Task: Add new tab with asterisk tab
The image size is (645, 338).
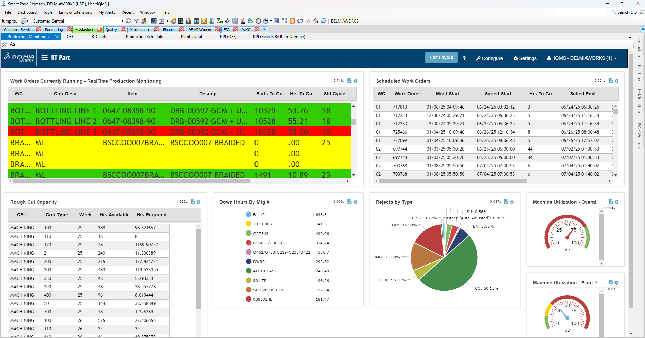Action: (x=264, y=30)
